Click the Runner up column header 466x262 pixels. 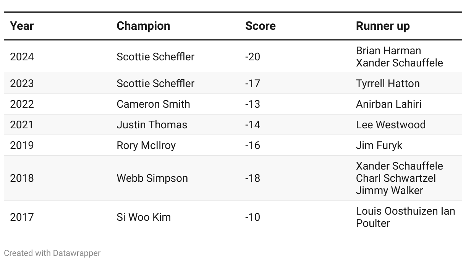(383, 26)
